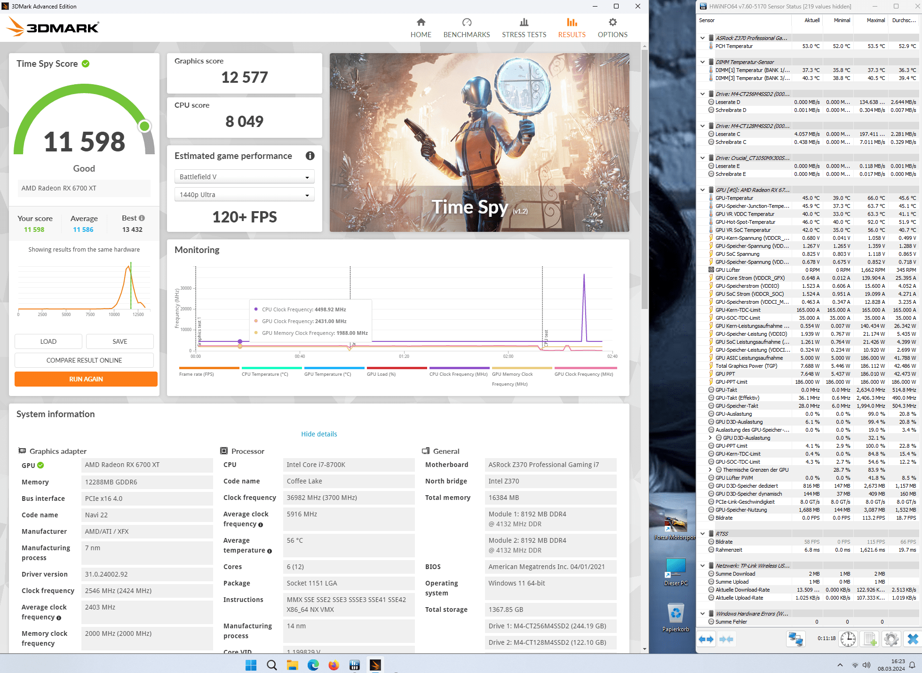Click the Aktuell column header in HWiNFO

tap(812, 20)
